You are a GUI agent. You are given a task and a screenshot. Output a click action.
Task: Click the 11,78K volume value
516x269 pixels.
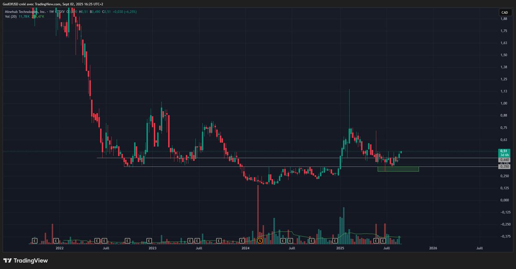pos(24,16)
